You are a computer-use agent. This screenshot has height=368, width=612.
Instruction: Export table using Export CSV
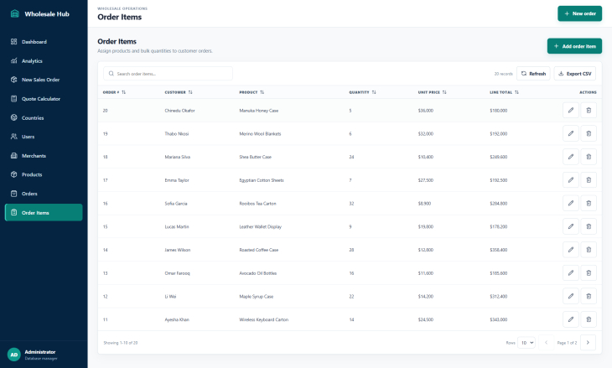(574, 74)
